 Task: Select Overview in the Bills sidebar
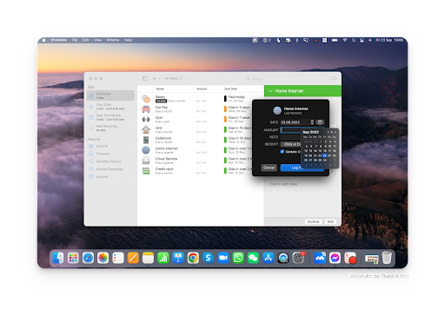[x=110, y=95]
